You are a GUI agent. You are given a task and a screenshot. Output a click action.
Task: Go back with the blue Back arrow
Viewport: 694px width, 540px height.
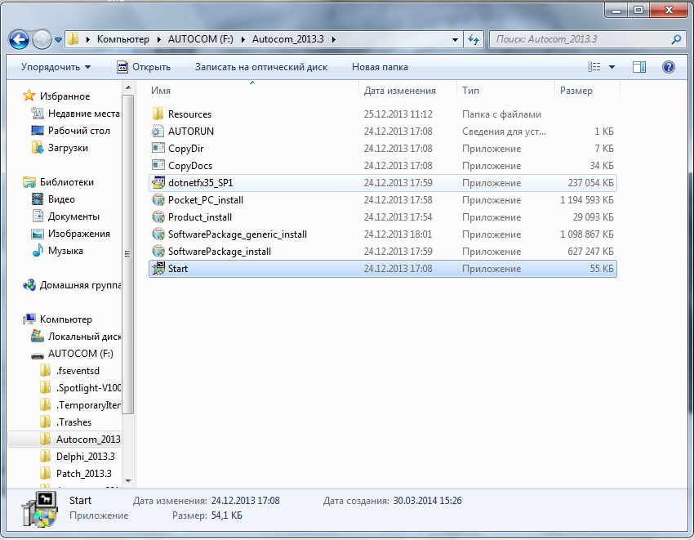(x=19, y=40)
